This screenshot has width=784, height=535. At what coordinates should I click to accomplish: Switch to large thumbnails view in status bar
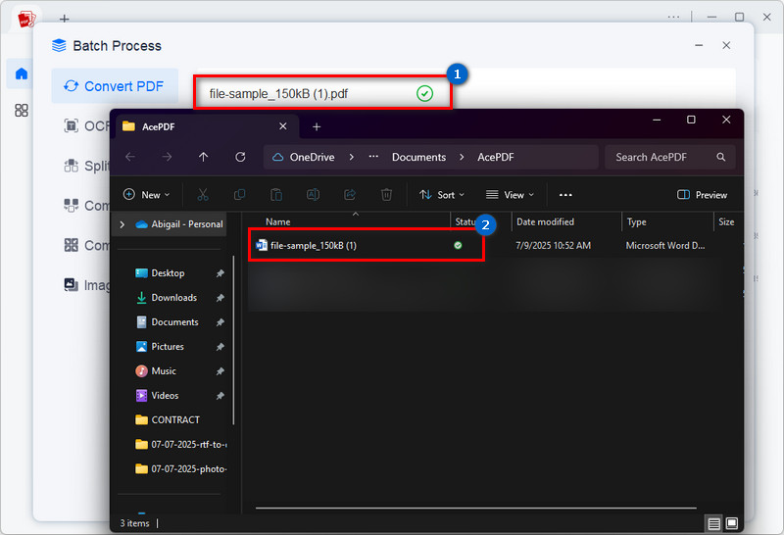731,523
